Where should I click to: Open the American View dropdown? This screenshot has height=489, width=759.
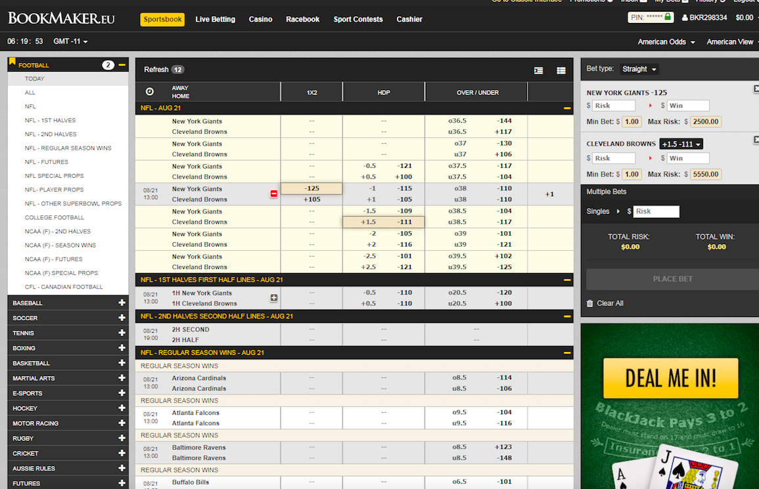[x=732, y=42]
